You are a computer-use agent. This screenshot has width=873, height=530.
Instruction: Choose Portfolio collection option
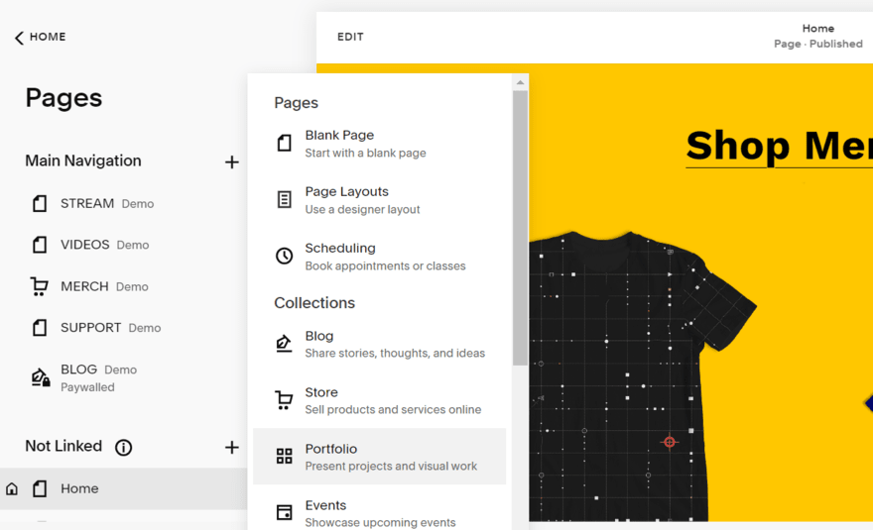pos(379,457)
